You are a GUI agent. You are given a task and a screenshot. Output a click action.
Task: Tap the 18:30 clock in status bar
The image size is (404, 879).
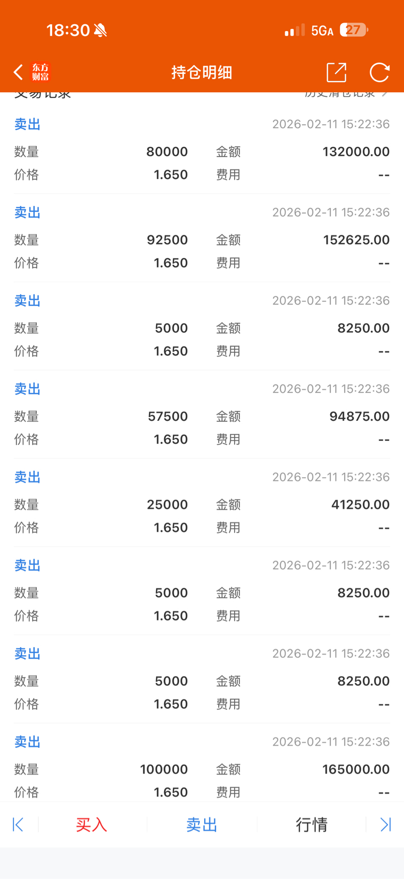[68, 30]
